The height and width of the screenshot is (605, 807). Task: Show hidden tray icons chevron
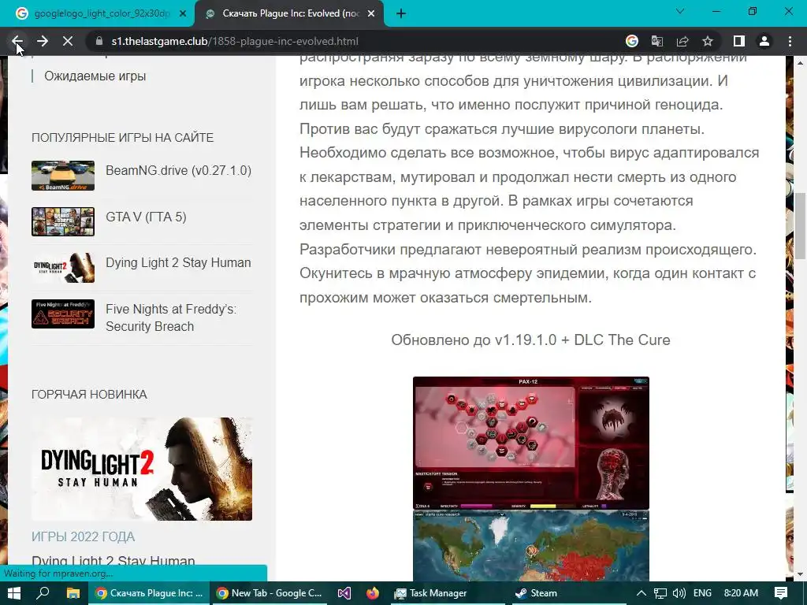[641, 593]
